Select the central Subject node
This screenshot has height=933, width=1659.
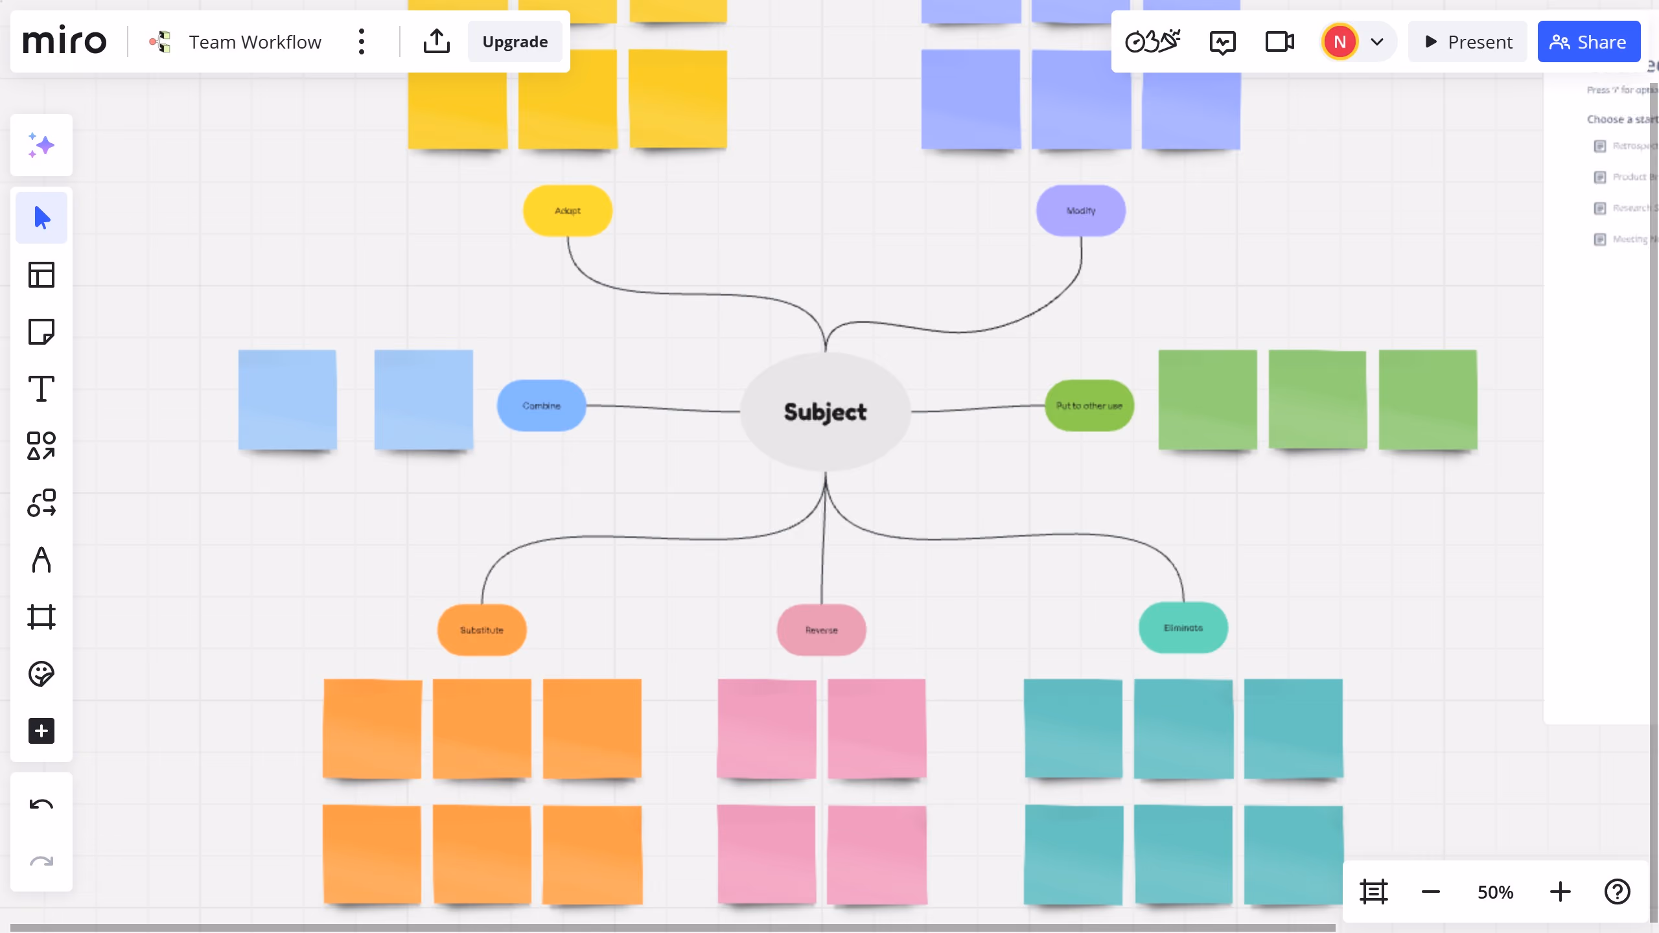click(825, 411)
